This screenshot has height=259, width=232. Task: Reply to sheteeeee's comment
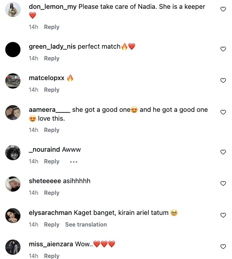click(51, 193)
